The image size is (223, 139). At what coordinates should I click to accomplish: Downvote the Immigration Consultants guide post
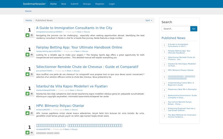click(x=32, y=35)
